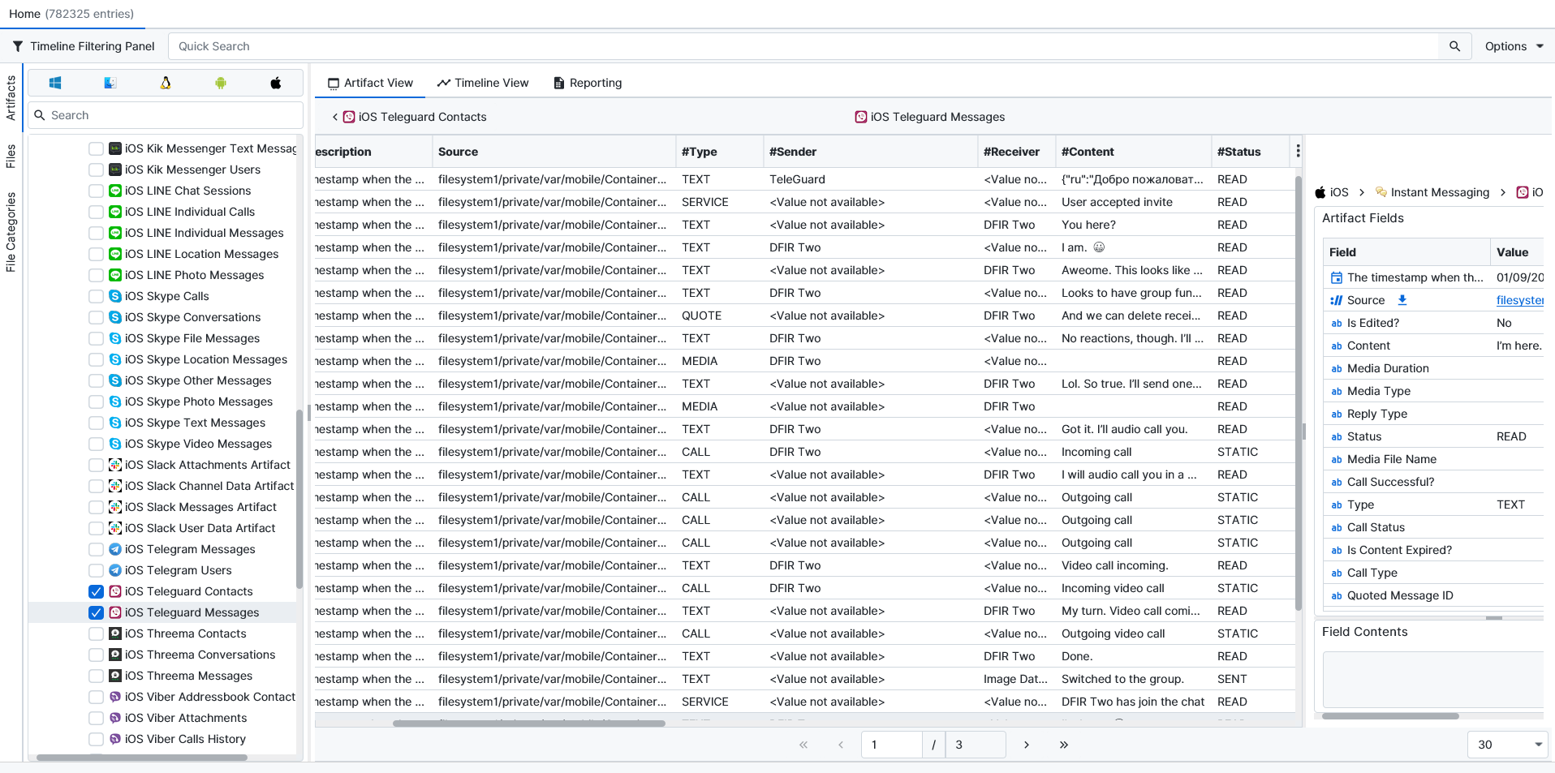Click the current page number field
This screenshot has height=773, width=1555.
click(892, 745)
